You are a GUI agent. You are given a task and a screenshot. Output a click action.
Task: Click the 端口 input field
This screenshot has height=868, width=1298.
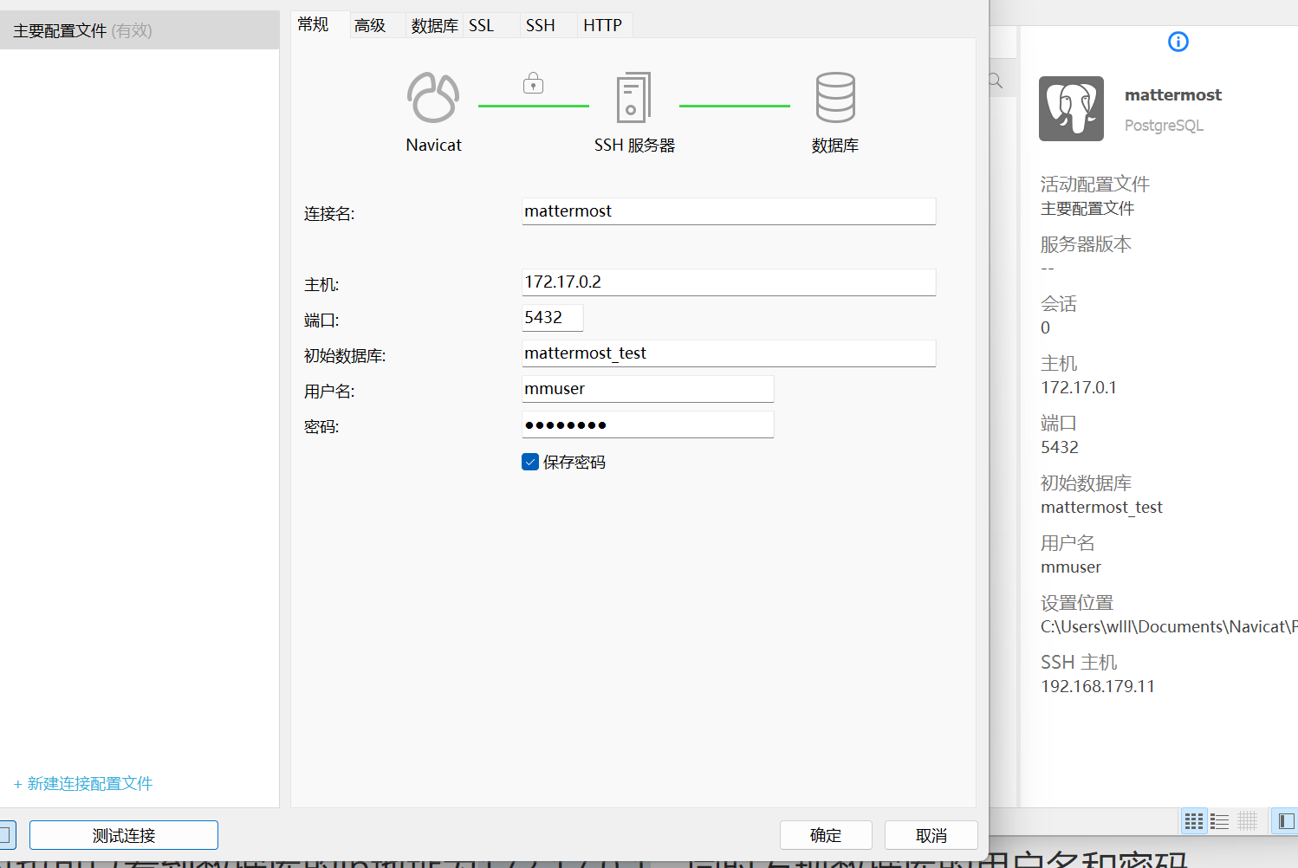coord(552,317)
